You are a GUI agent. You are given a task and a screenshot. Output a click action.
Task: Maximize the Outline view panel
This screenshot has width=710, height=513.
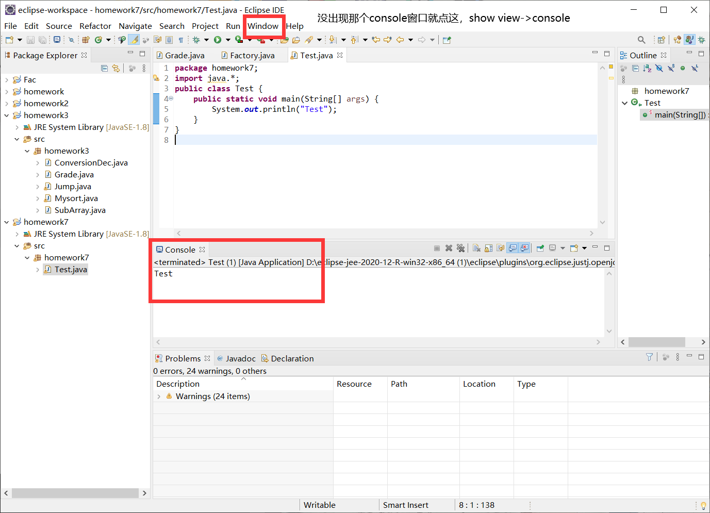coord(701,53)
